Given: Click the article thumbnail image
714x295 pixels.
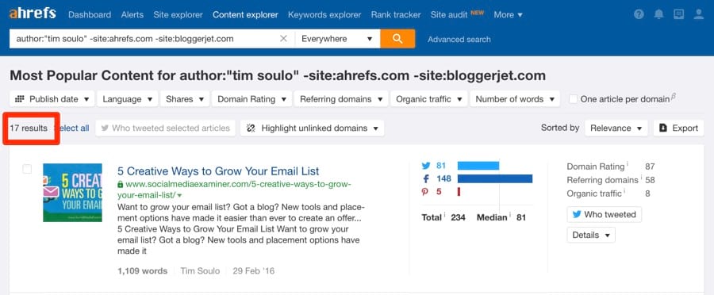Looking at the screenshot, I should (x=72, y=193).
